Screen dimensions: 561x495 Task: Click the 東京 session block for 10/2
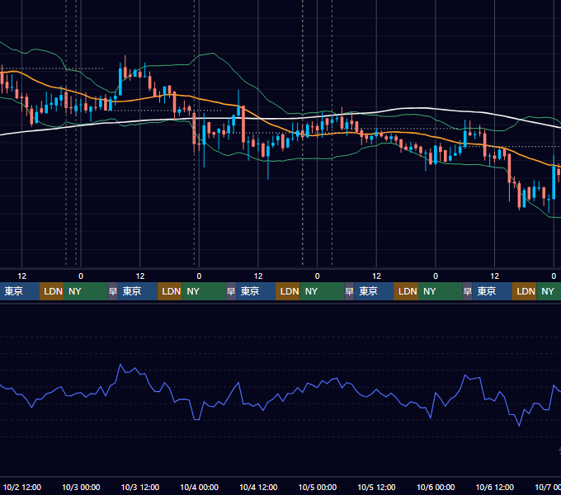pos(19,291)
